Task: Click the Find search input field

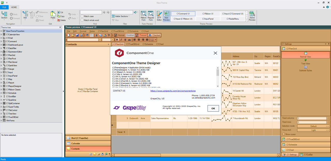Action: tap(91, 12)
